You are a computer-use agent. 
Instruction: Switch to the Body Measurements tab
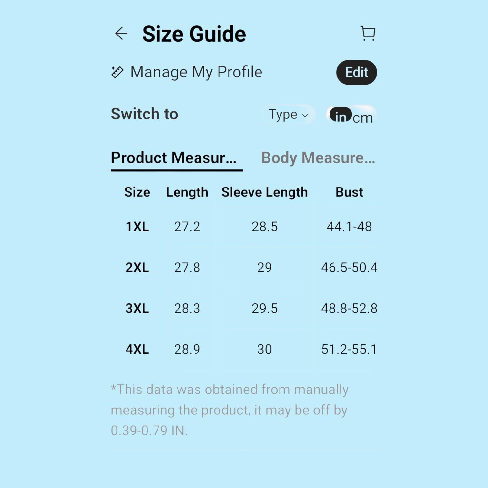[318, 158]
